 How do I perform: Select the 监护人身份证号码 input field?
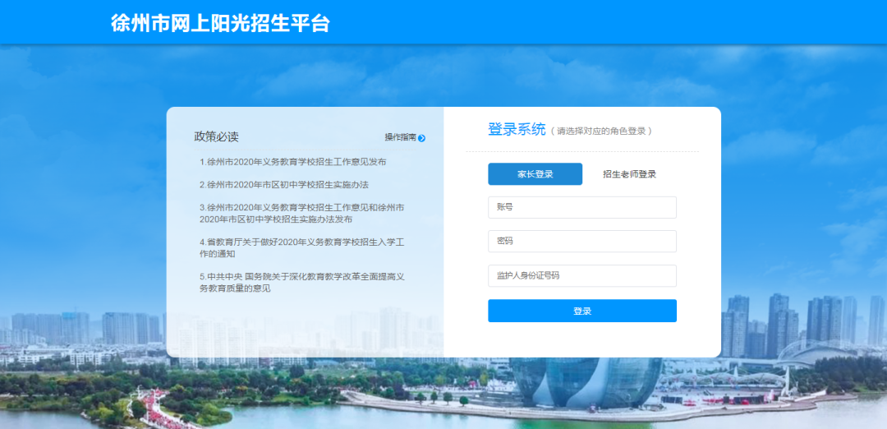pyautogui.click(x=581, y=276)
